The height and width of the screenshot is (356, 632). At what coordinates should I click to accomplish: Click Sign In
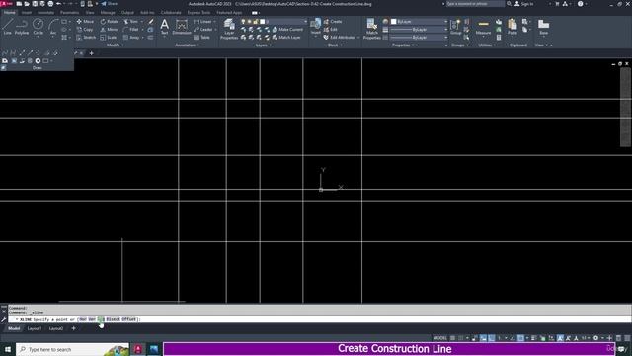(x=524, y=4)
